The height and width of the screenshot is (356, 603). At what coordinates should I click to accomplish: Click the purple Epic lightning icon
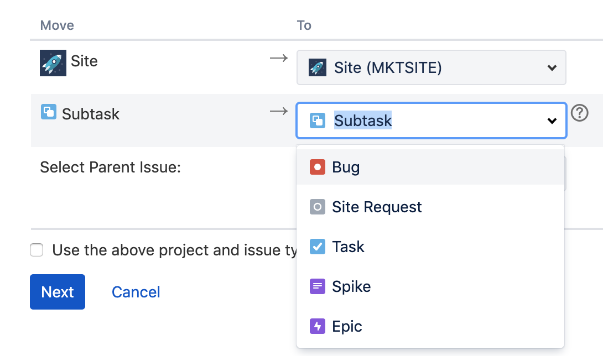point(317,326)
